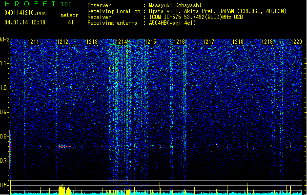Click the 1.0 kHz axis tick label
The image size is (307, 195).
[x=4, y=88]
